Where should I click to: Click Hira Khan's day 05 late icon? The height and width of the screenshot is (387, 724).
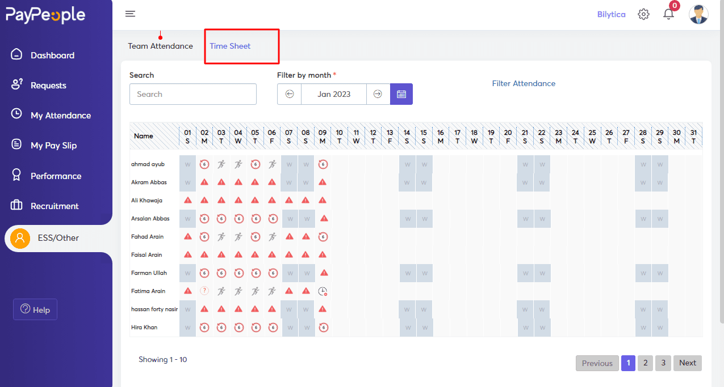point(256,328)
